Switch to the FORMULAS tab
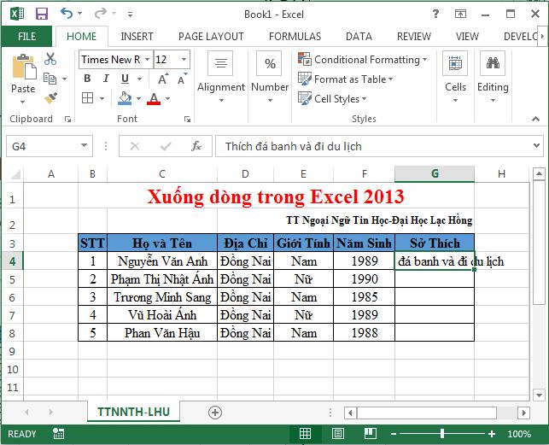549x445 pixels. 295,37
